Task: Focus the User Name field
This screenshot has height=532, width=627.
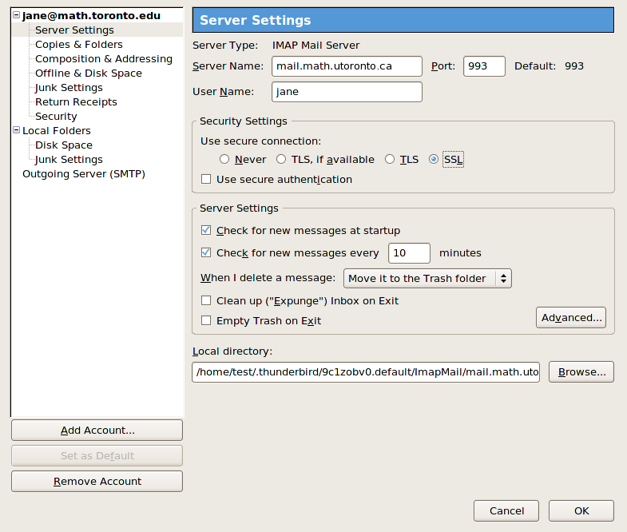Action: pyautogui.click(x=347, y=92)
